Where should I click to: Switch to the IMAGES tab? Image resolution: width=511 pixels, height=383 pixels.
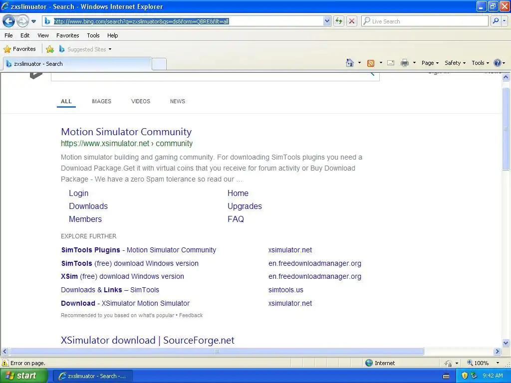click(101, 101)
